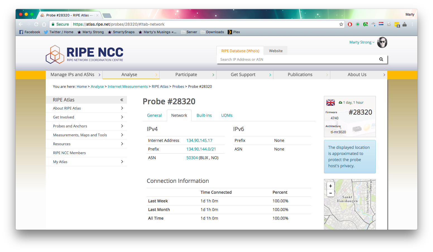
Task: Go back with browser back arrow
Action: click(x=21, y=24)
